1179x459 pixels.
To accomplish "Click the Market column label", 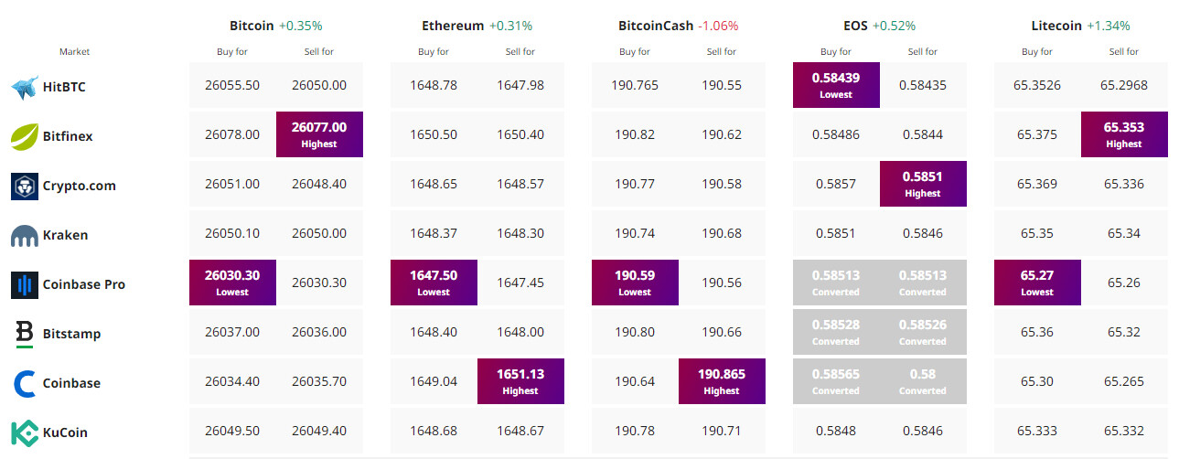I will 74,52.
